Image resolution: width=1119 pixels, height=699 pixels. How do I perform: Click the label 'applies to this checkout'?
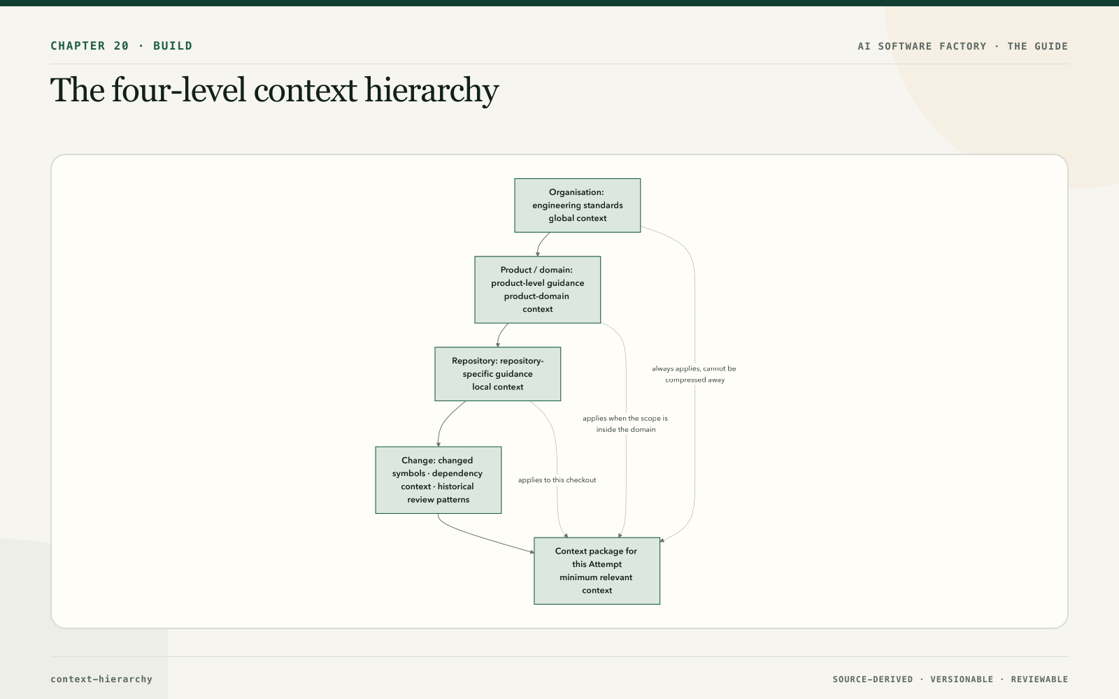557,480
